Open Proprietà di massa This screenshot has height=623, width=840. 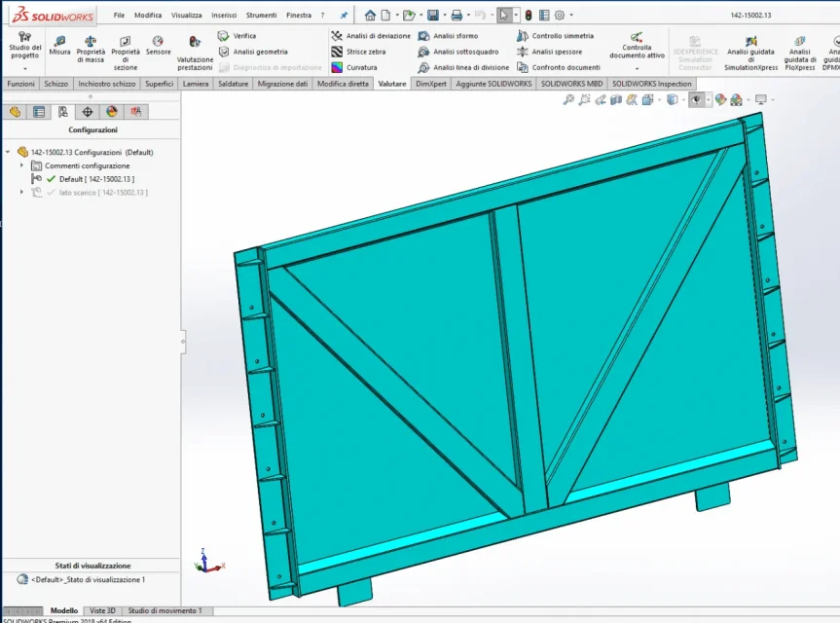91,49
